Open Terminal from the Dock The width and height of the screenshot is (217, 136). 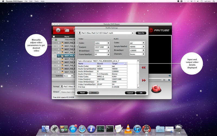(x=110, y=129)
